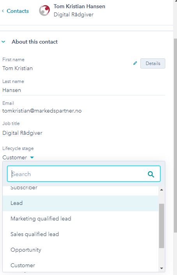177x275 pixels.
Task: Go back to Contacts link
Action: pos(18,11)
